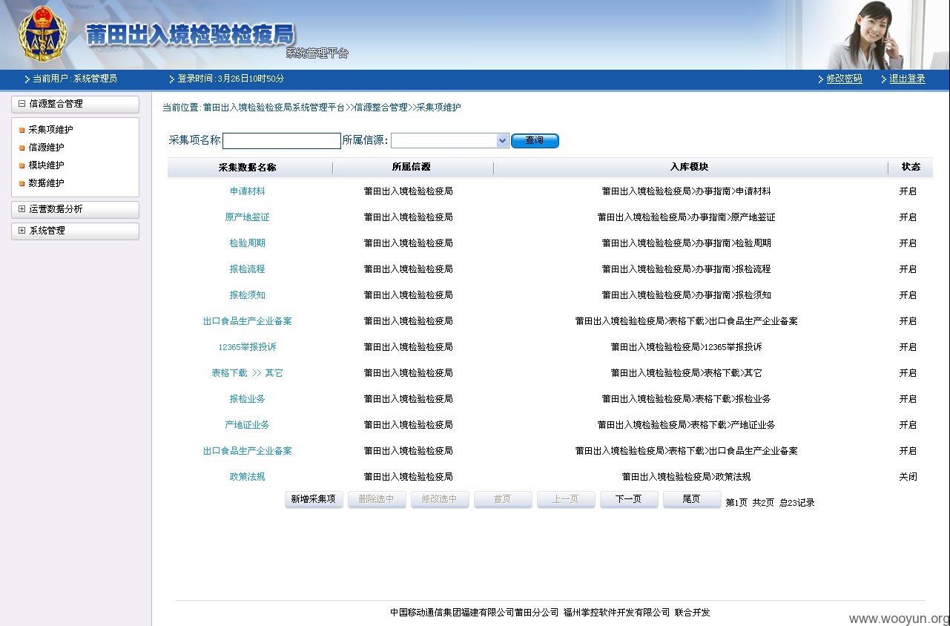Click the 上一页 previous page button
The width and height of the screenshot is (950, 626).
point(566,500)
